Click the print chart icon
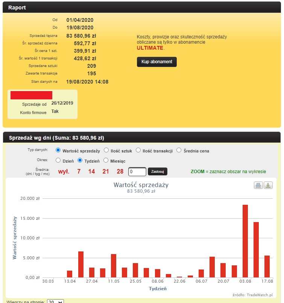The image size is (284, 303). (258, 185)
